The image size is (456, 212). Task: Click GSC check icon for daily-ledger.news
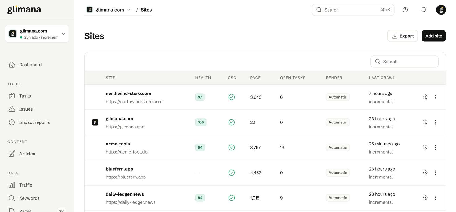click(x=231, y=198)
